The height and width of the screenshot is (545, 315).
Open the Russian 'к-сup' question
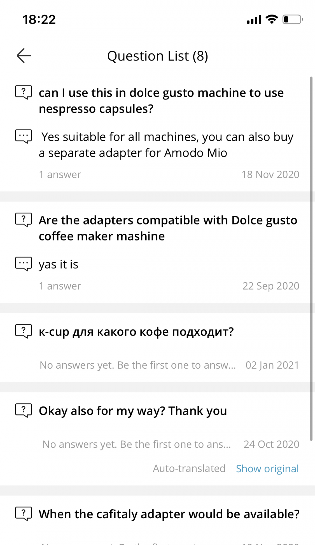coord(136,332)
